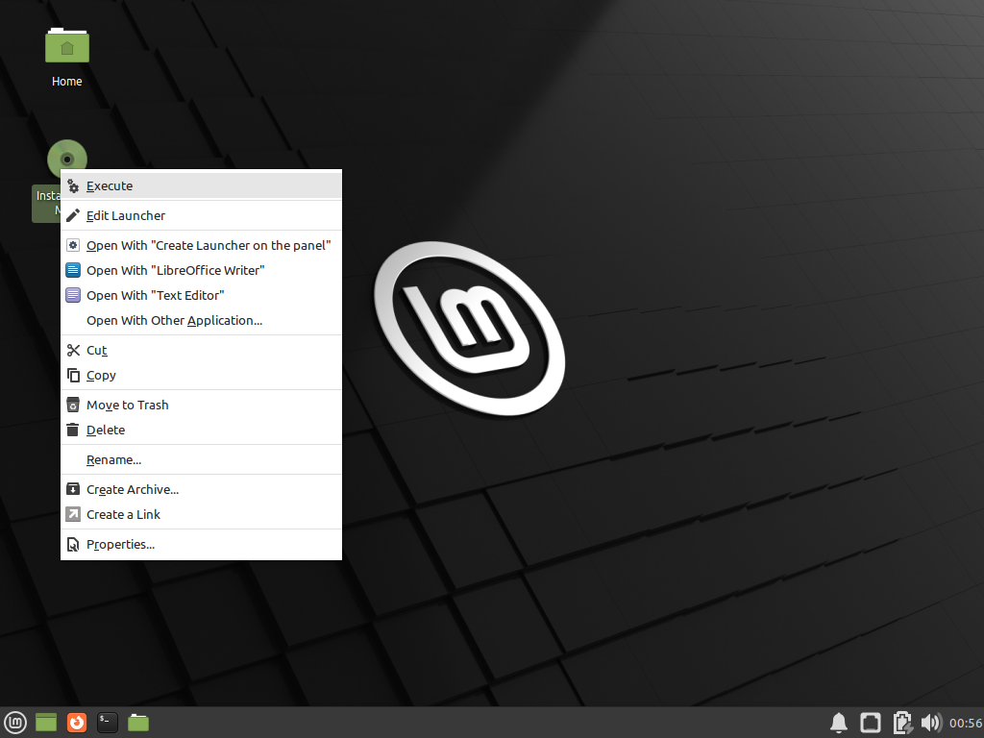Screen dimensions: 984x738
Task: Open the sound volume tray icon
Action: pyautogui.click(x=931, y=723)
